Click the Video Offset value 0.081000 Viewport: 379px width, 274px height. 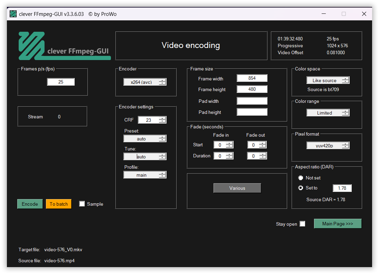(x=336, y=53)
